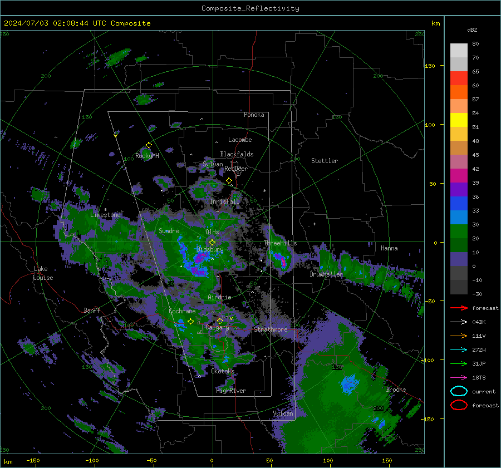Click the cyan 'current' ellipse legend icon
The image size is (501, 468).
[459, 391]
